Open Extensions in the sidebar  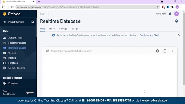click(13, 83)
